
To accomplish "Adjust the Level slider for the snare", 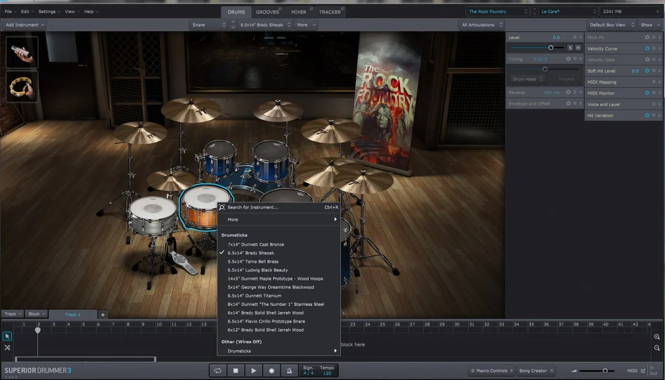I will coord(551,48).
